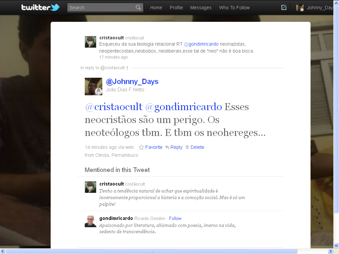Click the Favorite link
Viewport: 339px width, 254px height.
pos(154,147)
